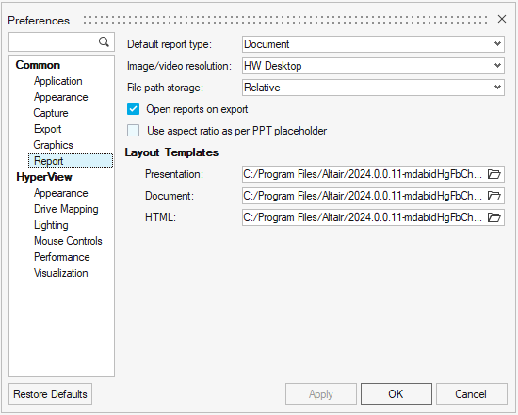Expand Image/video resolution dropdown
The height and width of the screenshot is (415, 518).
[x=373, y=66]
